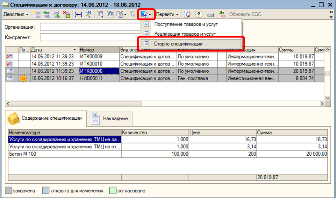Image resolution: width=336 pixels, height=198 pixels.
Task: Click the Mark for deletion icon
Action: pyautogui.click(x=67, y=15)
